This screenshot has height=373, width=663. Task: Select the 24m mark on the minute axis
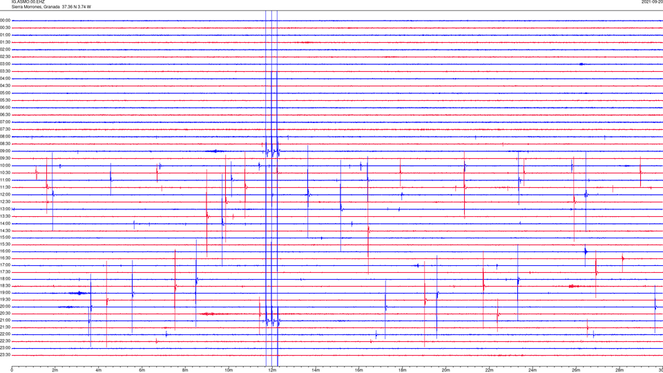[532, 370]
